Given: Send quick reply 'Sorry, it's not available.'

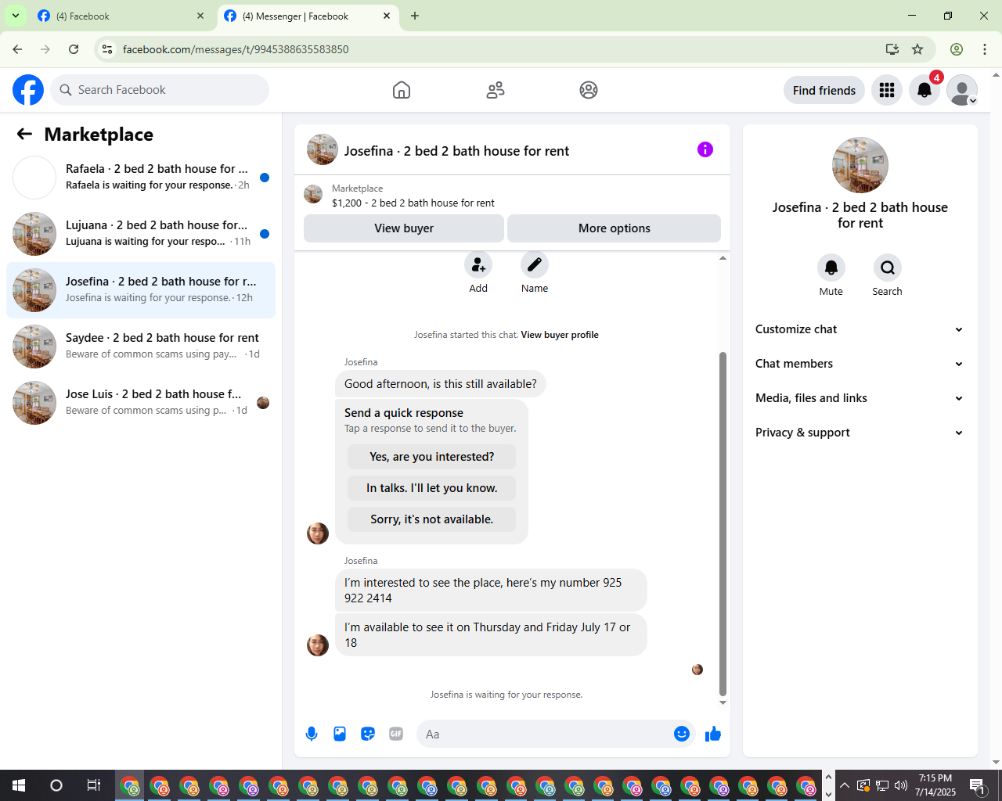Looking at the screenshot, I should pos(432,519).
